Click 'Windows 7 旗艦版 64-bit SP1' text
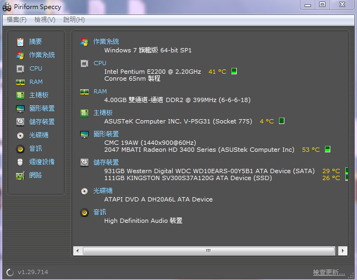The width and height of the screenshot is (357, 280). pos(148,50)
